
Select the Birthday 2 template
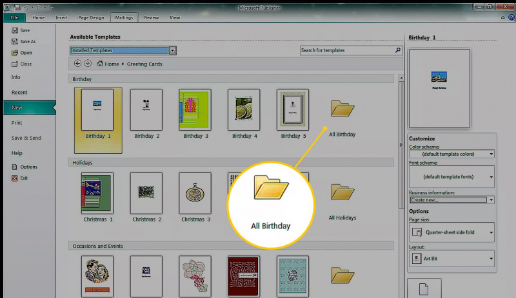[x=146, y=114]
